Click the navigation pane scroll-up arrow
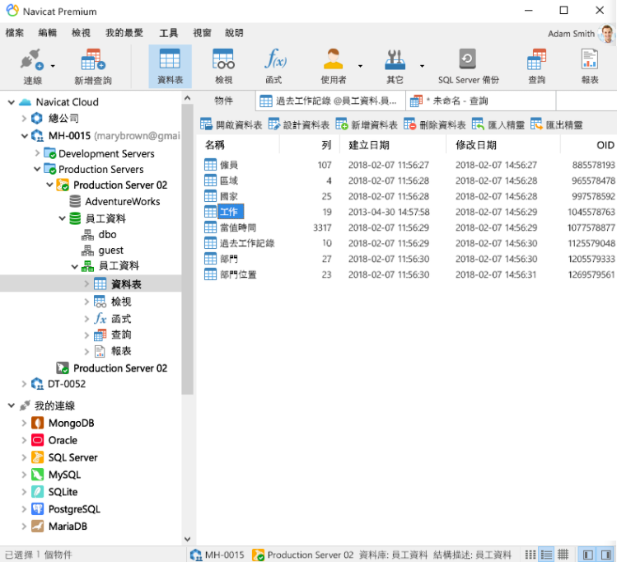617x562 pixels. [x=187, y=98]
